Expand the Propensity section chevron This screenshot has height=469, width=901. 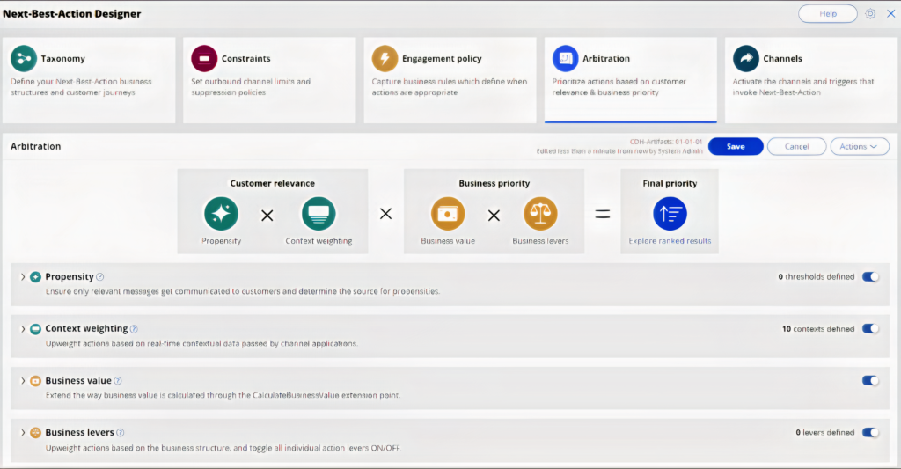[x=23, y=277]
